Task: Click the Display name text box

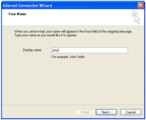Action: 90,50
